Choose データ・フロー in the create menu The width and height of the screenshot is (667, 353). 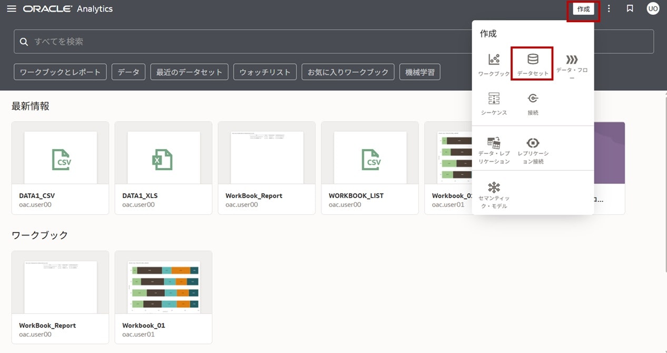coord(572,67)
